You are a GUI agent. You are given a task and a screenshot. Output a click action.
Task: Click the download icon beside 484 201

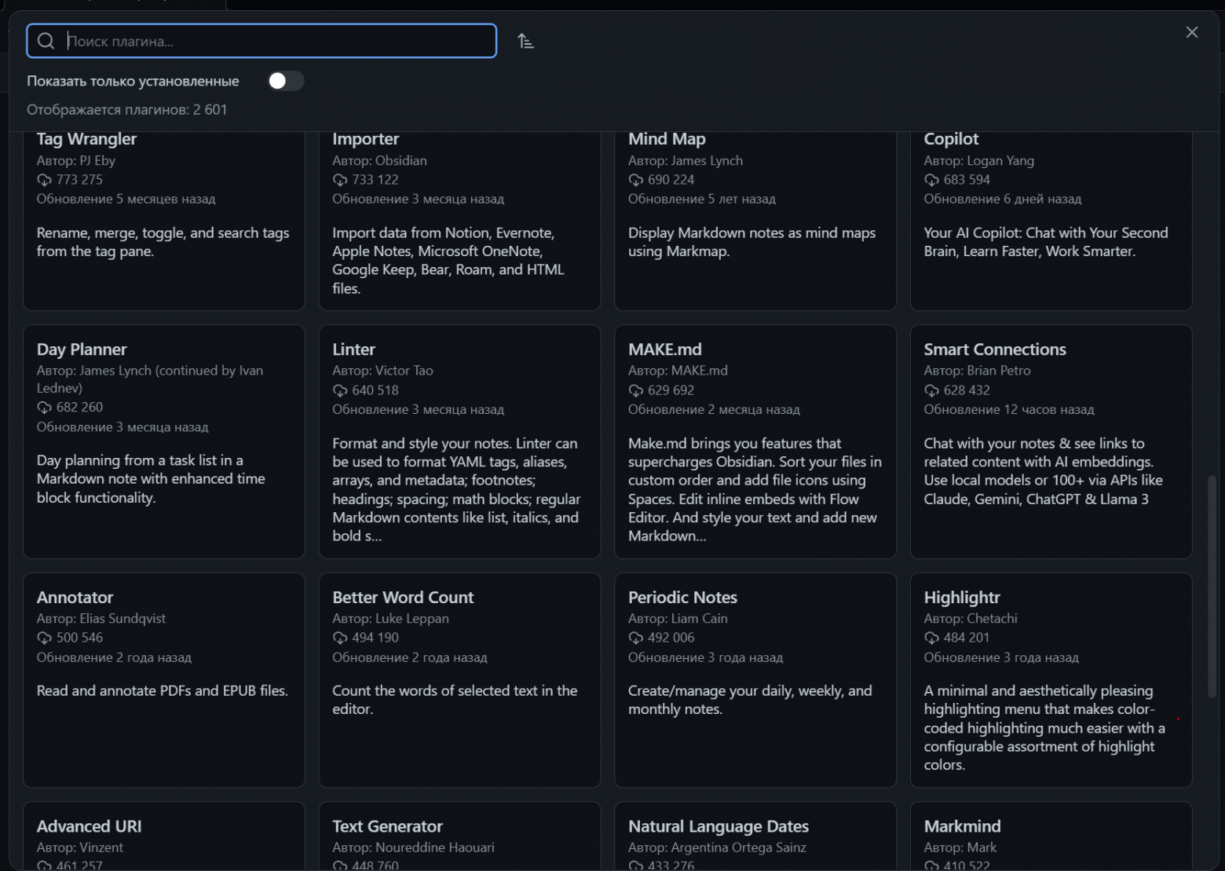(931, 638)
